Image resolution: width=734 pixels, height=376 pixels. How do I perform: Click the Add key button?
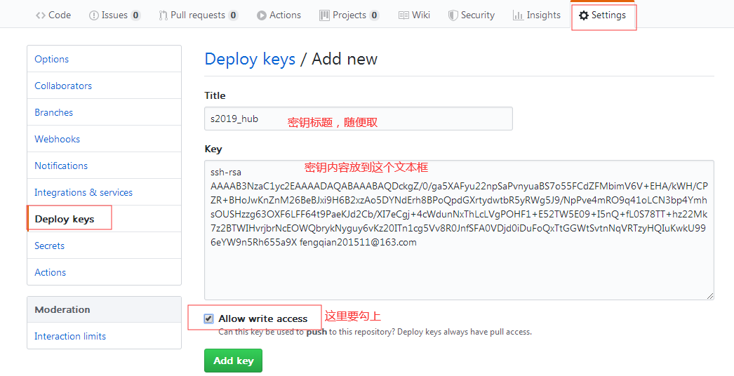pos(233,361)
